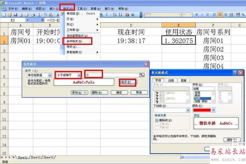The height and width of the screenshot is (164, 246).
Task: Apply Percent style from toolbar
Action: click(243, 15)
